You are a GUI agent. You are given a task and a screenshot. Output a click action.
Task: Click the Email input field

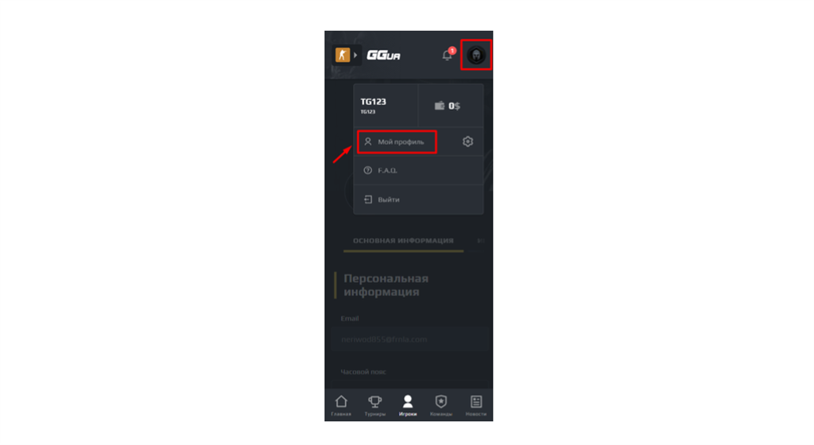(410, 339)
